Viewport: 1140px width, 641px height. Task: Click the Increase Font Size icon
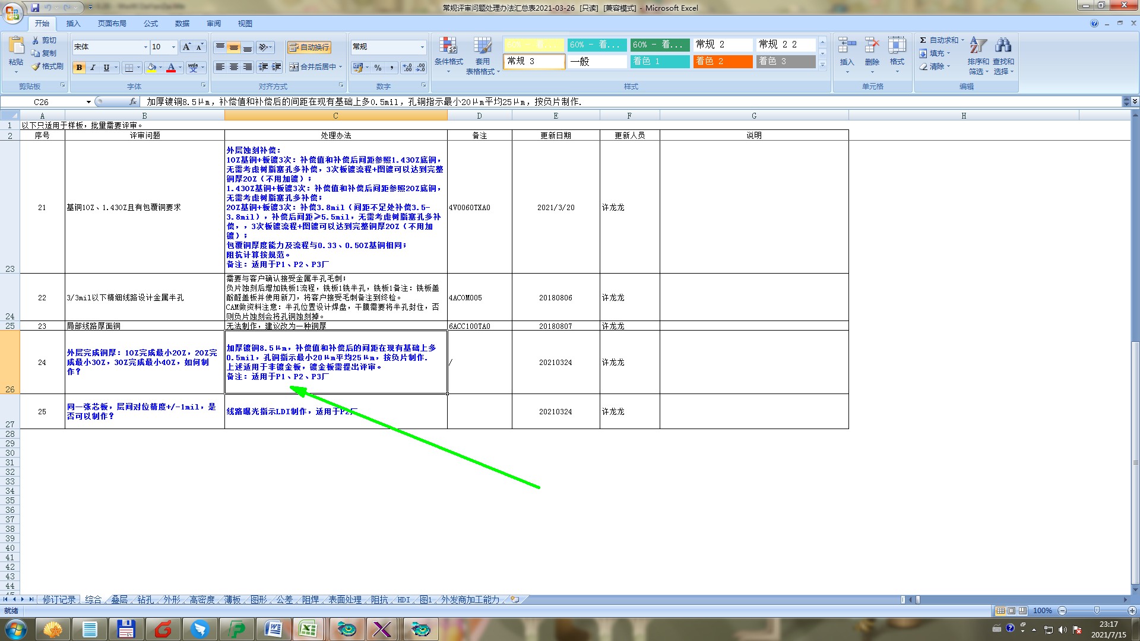coord(186,47)
